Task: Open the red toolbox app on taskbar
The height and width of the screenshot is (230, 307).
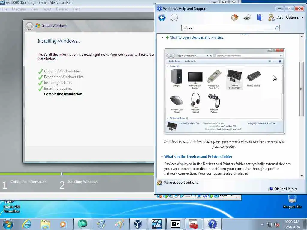Action: click(x=194, y=224)
